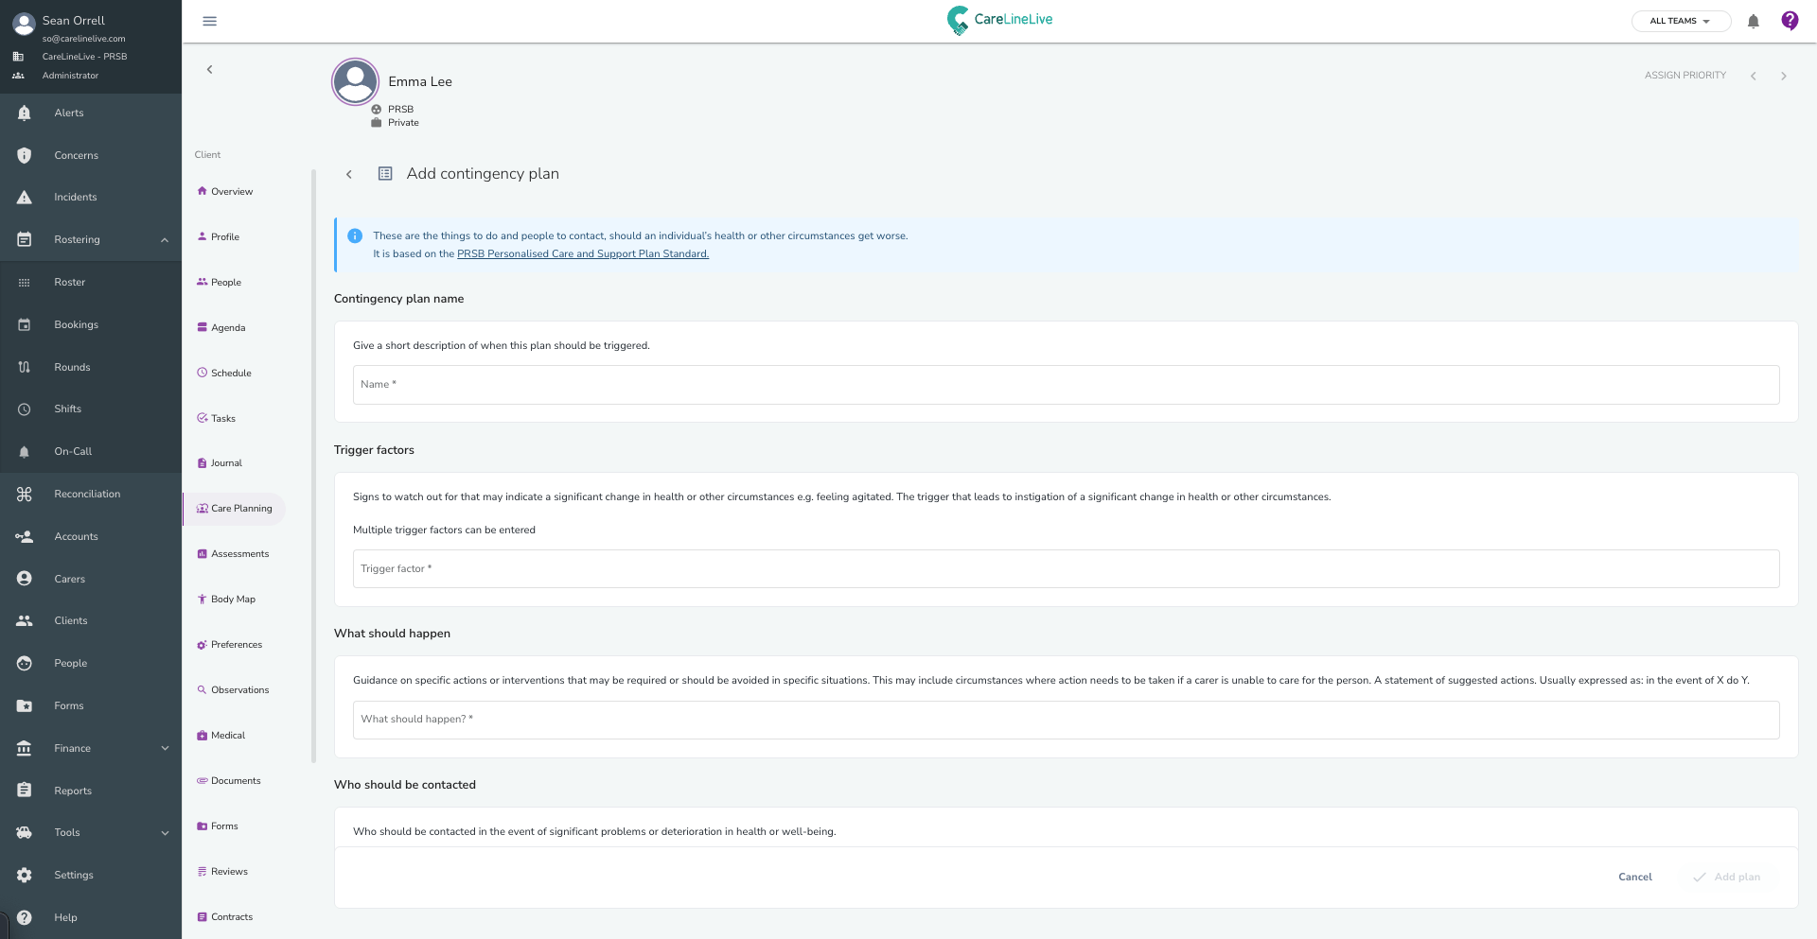Open the Care Planning client tab
This screenshot has height=939, width=1817.
click(235, 509)
